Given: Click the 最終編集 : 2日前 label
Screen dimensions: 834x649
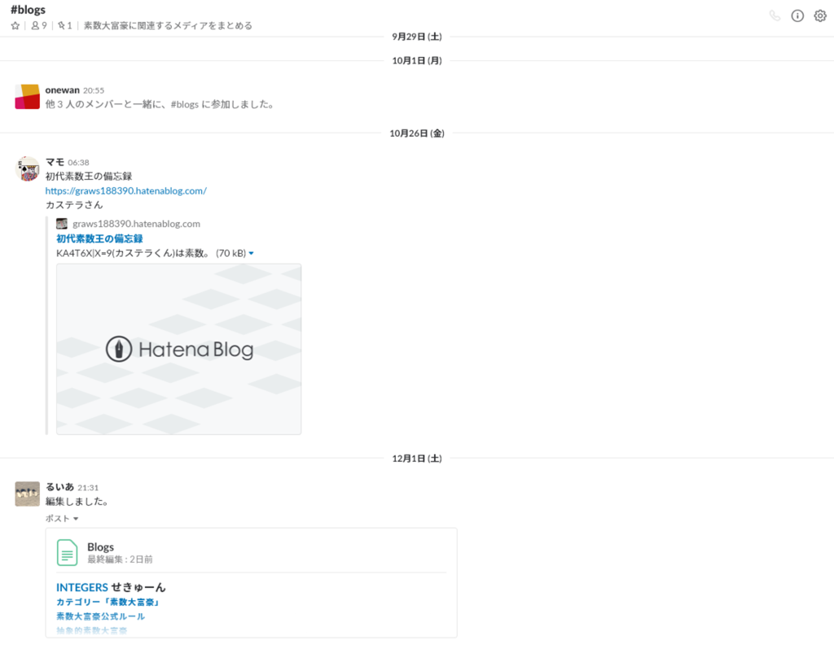Looking at the screenshot, I should [120, 560].
